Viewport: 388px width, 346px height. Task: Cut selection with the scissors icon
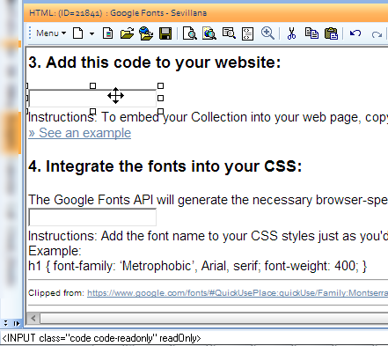[291, 33]
